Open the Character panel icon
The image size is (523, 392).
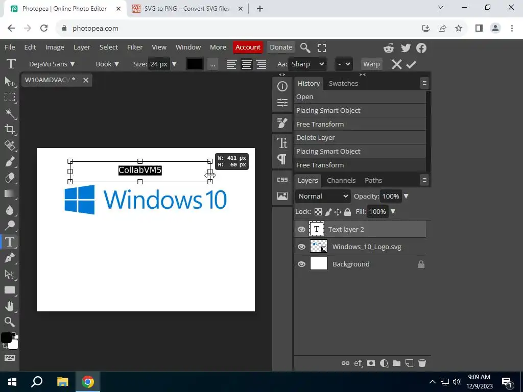pyautogui.click(x=282, y=143)
